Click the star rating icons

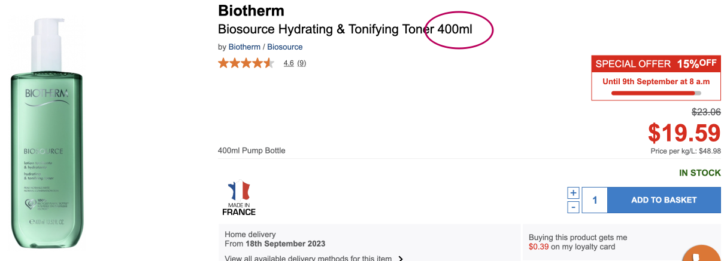[x=246, y=63]
